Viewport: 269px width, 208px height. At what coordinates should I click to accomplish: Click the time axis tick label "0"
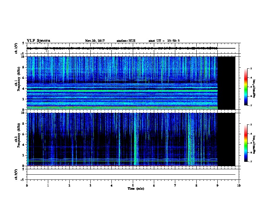[x=27, y=186]
